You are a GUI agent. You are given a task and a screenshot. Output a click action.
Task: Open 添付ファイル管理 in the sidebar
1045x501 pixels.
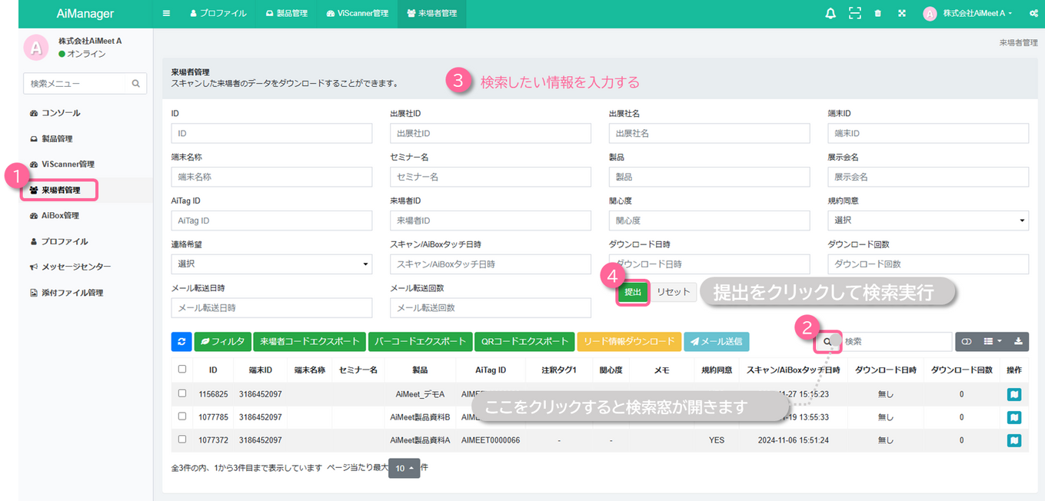pos(66,293)
